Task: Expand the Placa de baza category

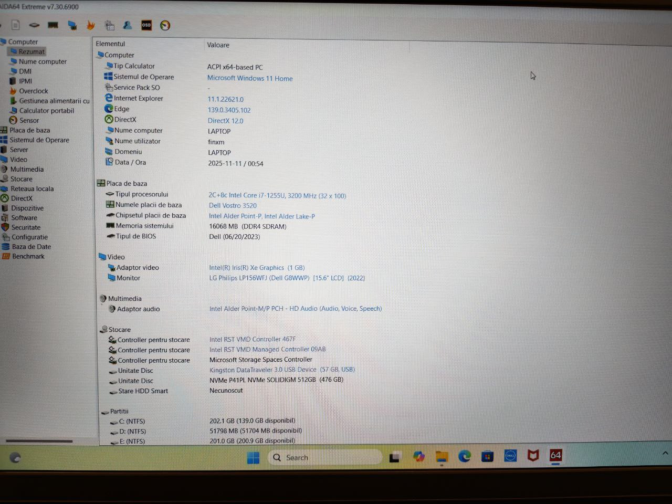Action: point(29,130)
